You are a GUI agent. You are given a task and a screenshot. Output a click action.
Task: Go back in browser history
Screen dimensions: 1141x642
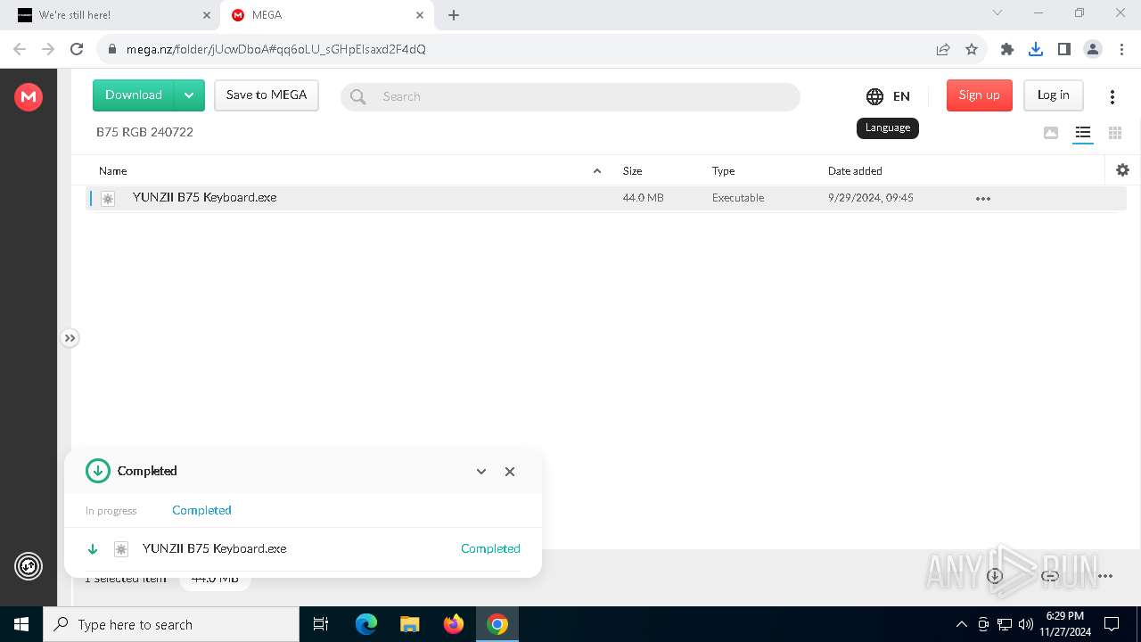tap(20, 49)
